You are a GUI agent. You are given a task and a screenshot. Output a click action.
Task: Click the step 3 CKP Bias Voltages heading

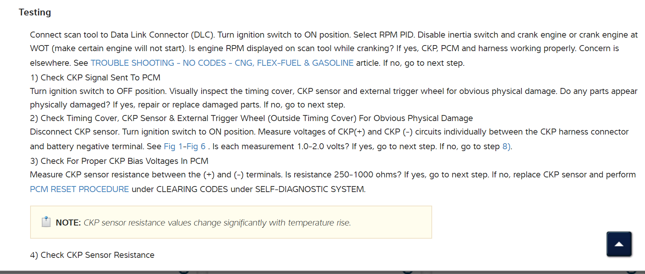[x=119, y=161]
